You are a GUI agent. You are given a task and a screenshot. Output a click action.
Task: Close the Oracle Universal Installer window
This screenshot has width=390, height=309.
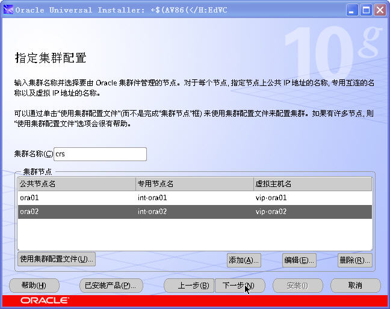[380, 10]
